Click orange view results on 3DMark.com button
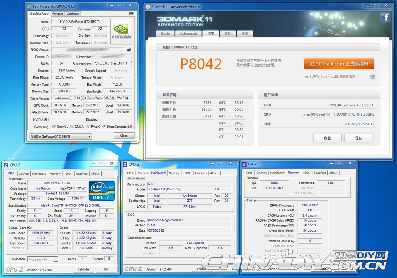This screenshot has width=397, height=278. coord(339,64)
